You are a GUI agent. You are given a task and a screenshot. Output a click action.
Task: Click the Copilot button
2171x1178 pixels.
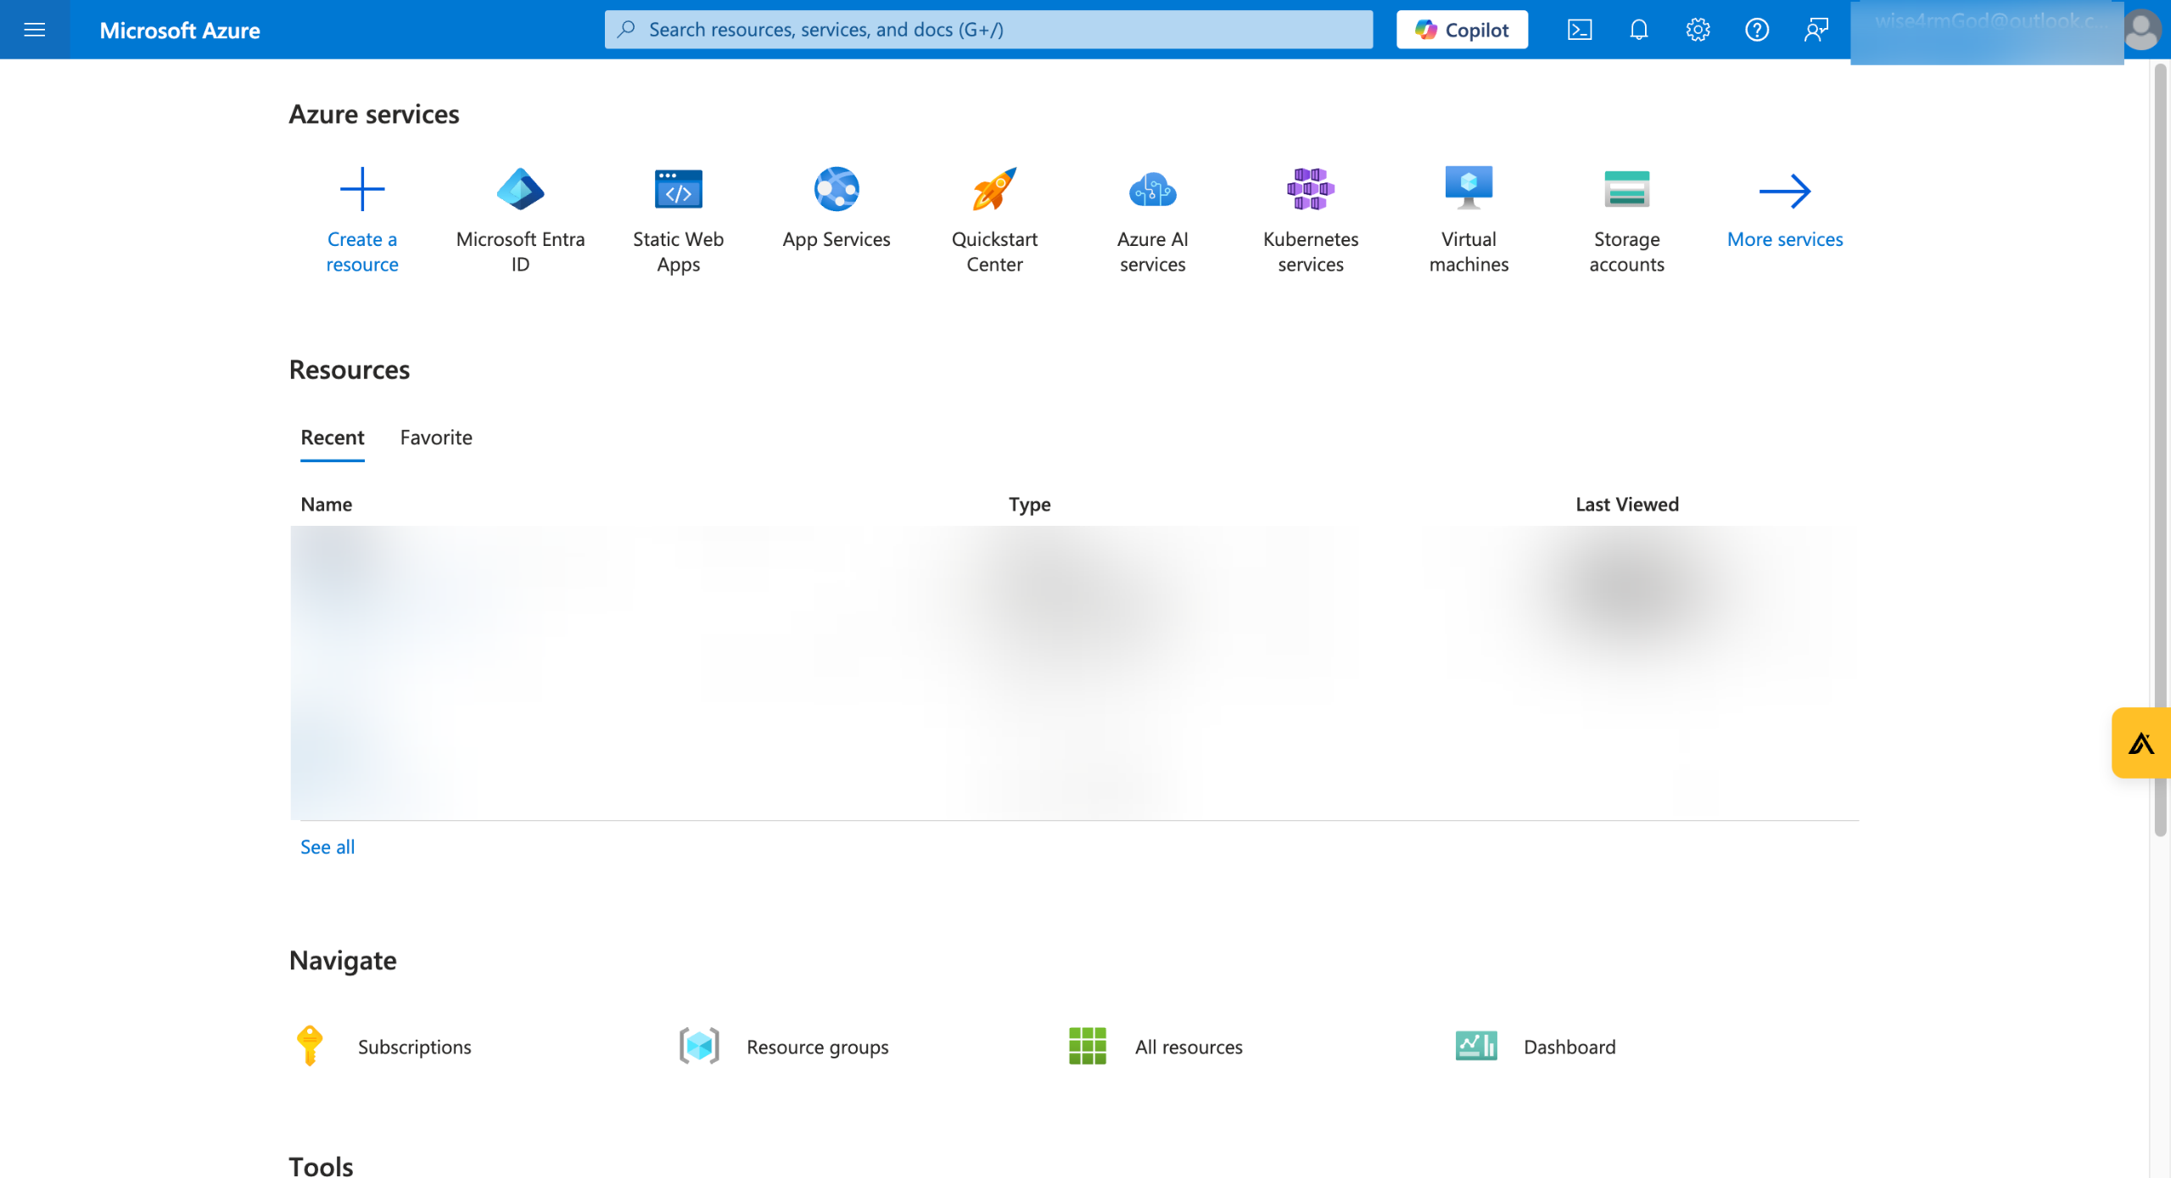tap(1462, 30)
